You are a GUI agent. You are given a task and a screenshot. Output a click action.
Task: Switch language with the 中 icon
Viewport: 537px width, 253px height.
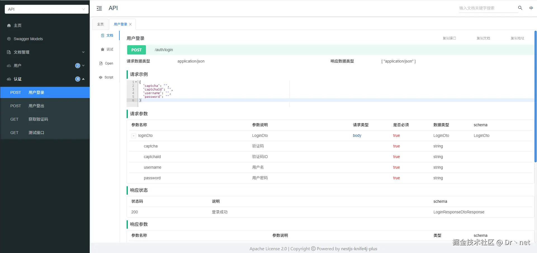531,8
